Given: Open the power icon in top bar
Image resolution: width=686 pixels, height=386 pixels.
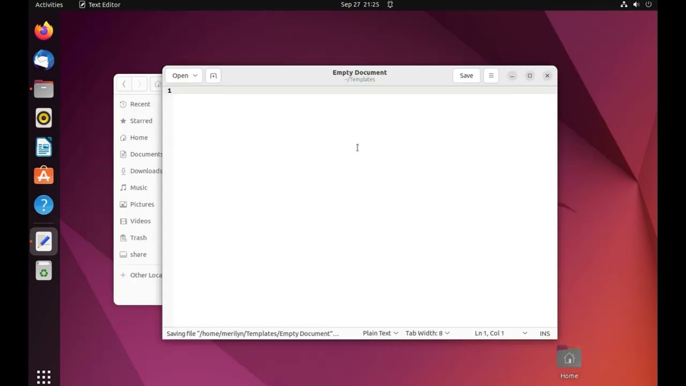Looking at the screenshot, I should 648,4.
